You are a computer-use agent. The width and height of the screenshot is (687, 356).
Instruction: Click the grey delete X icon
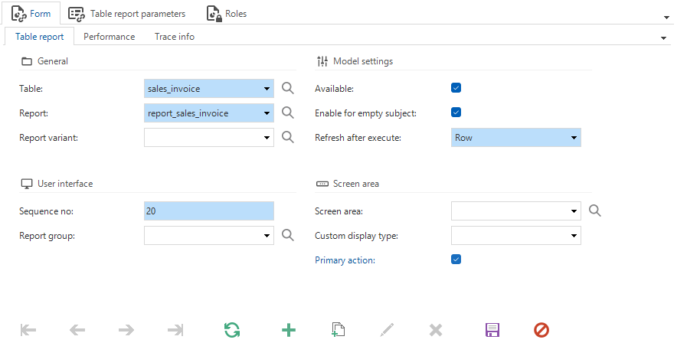[x=436, y=330]
